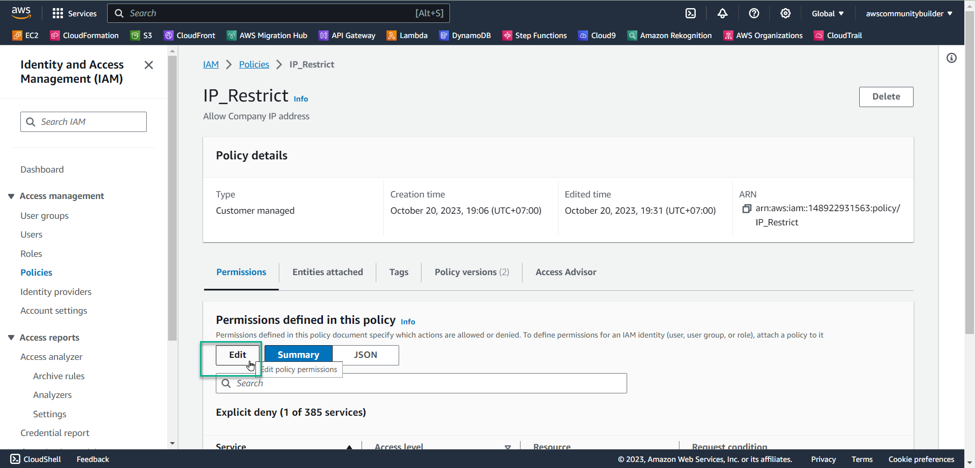Open Global region dropdown
Screen dimensions: 975x468
(x=828, y=14)
